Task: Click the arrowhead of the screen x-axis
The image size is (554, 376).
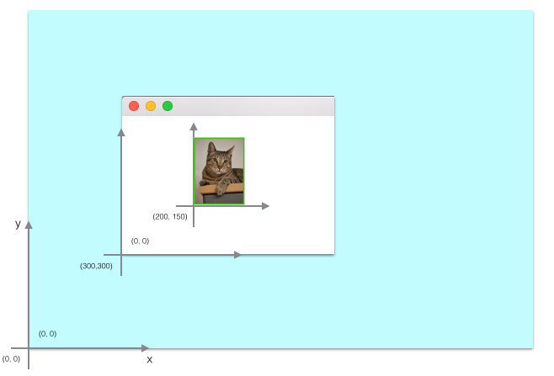Action: pos(146,347)
